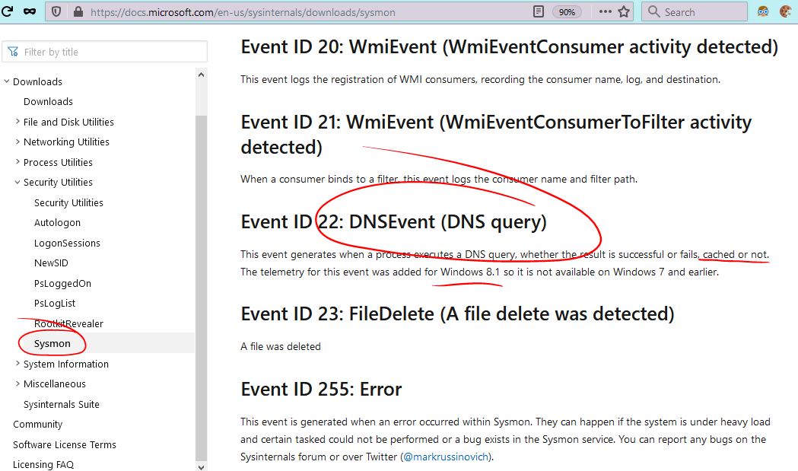Open Sysinternals Suite page
Image resolution: width=798 pixels, height=471 pixels.
tap(61, 404)
